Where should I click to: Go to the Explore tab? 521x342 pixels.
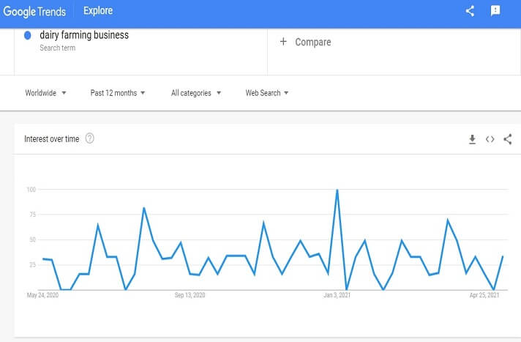[97, 12]
